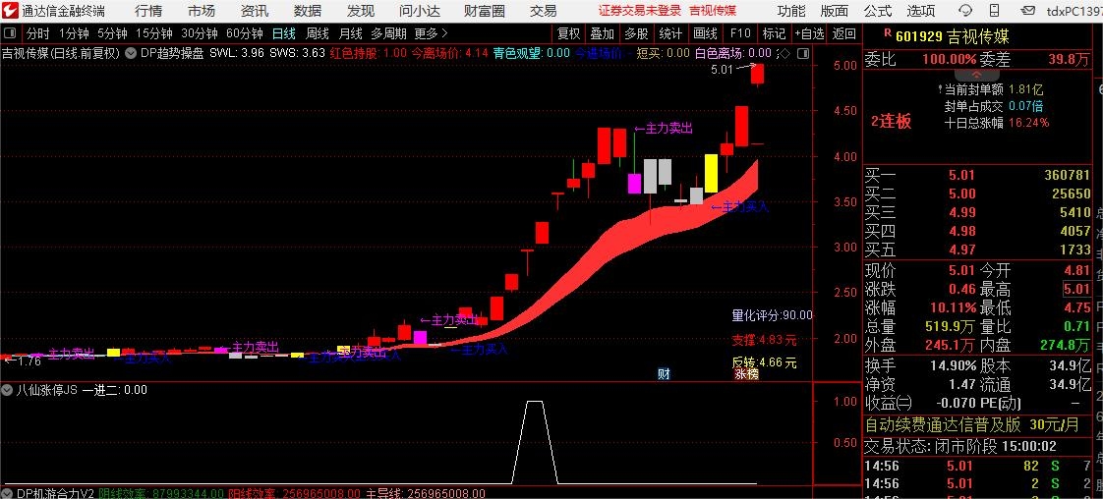Expand the DP机游合力V2 indicator dropdown arrow
Viewport: 1103px width, 499px height.
pyautogui.click(x=9, y=493)
